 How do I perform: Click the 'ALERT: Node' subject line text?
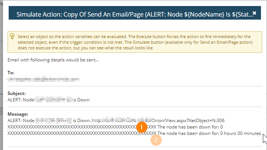(21, 100)
